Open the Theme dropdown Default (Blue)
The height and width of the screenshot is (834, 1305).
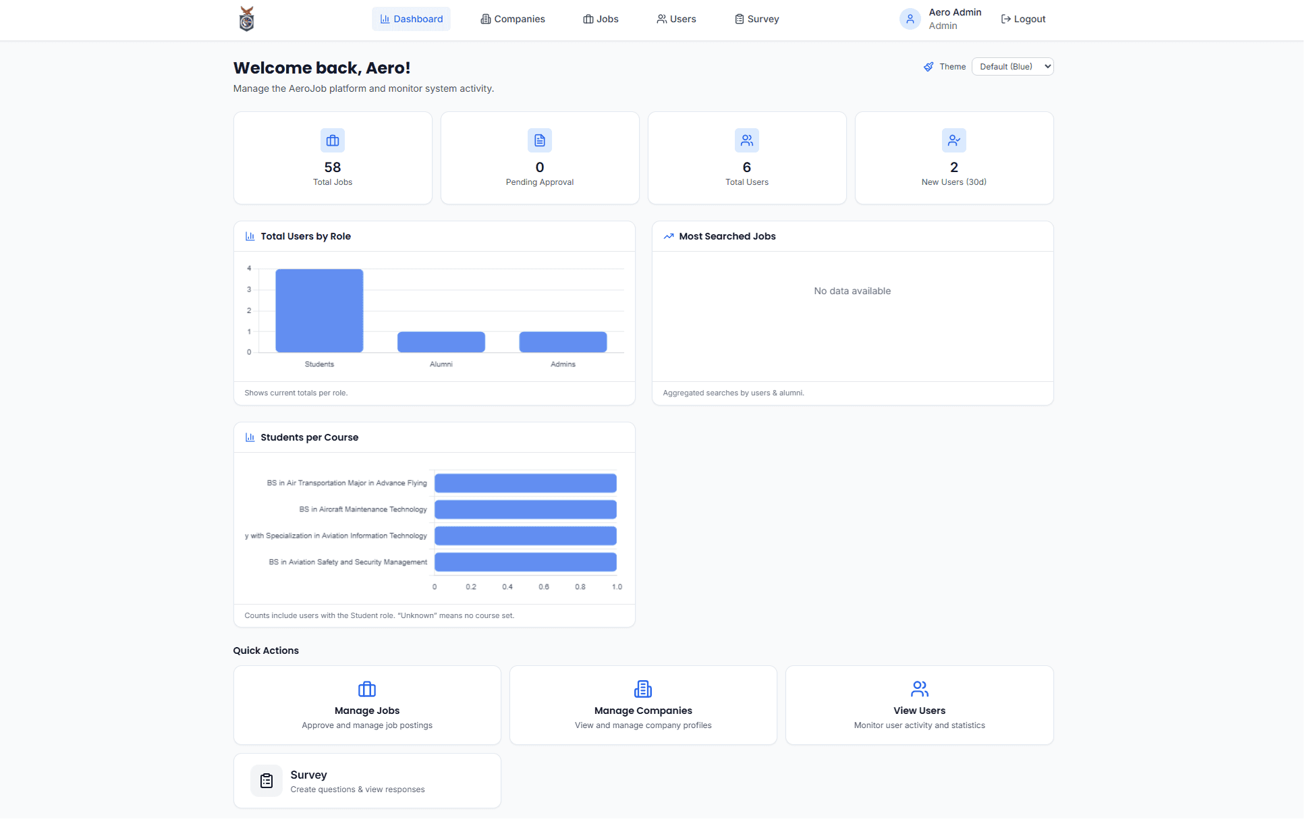click(x=1012, y=67)
